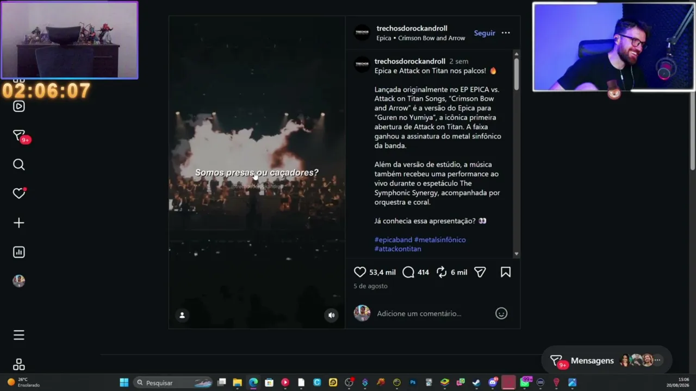Like the post with the heart icon
The image size is (696, 391).
[x=360, y=272]
